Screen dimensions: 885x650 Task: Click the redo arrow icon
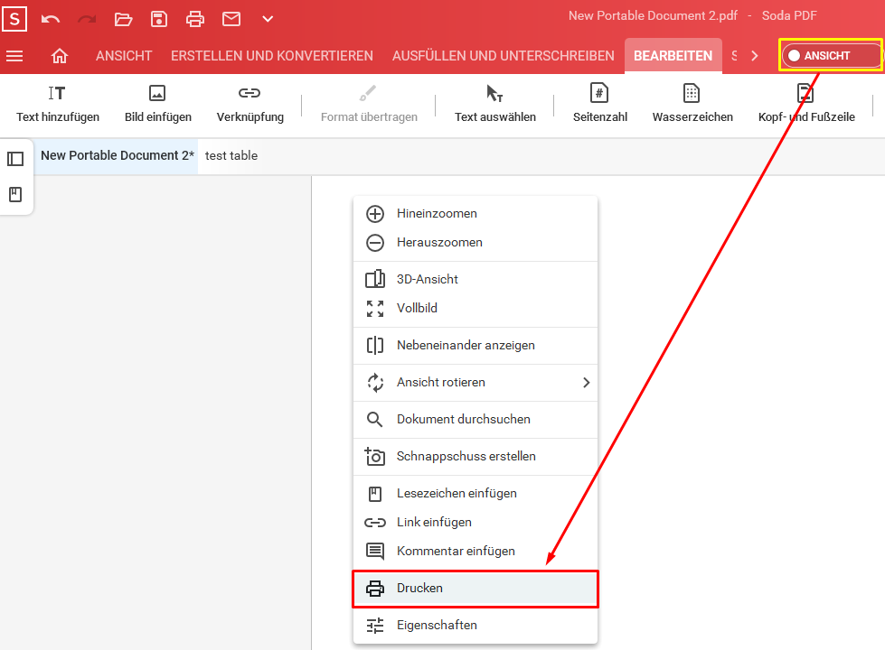(x=87, y=19)
